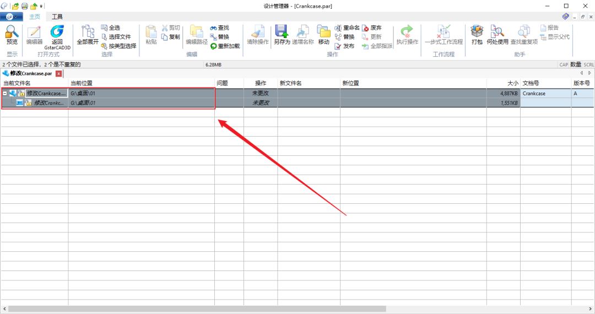The width and height of the screenshot is (595, 314).
Task: Click 全部展开 to expand all items
Action: click(87, 34)
